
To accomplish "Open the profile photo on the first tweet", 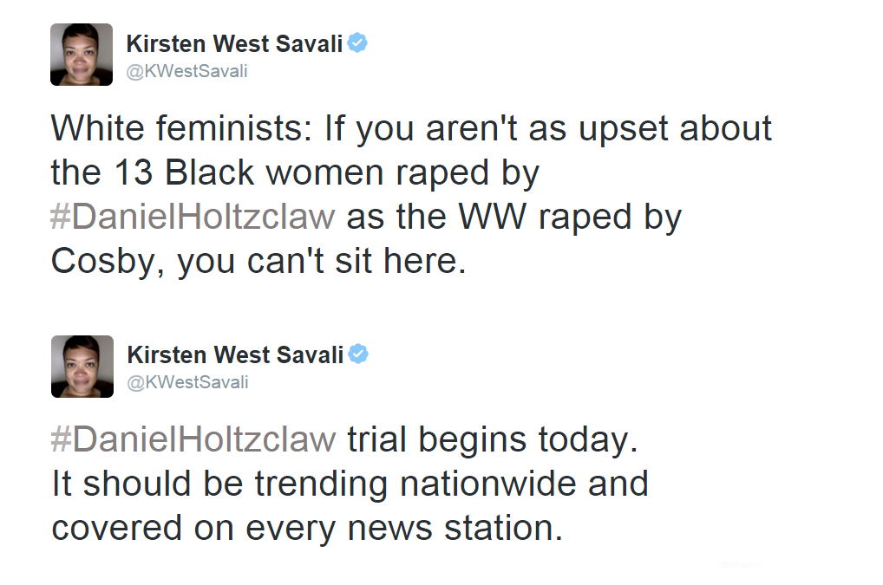I will pyautogui.click(x=82, y=55).
